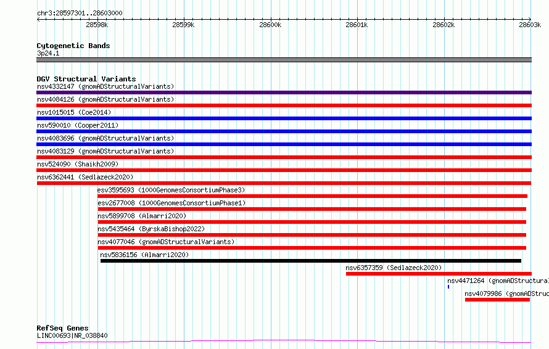
Task: Open the nsv5435464 (ByrskaBishop2022) red bar
Action: 312,235
